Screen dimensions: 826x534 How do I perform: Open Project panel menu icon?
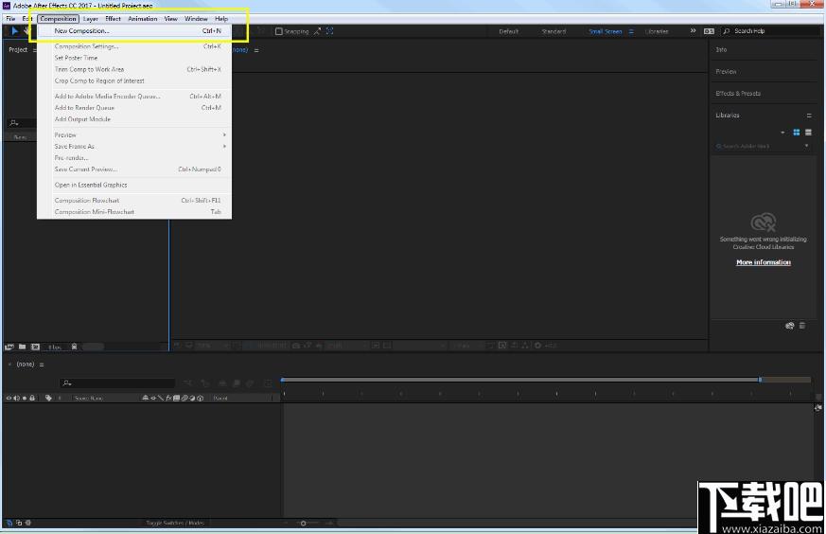35,50
